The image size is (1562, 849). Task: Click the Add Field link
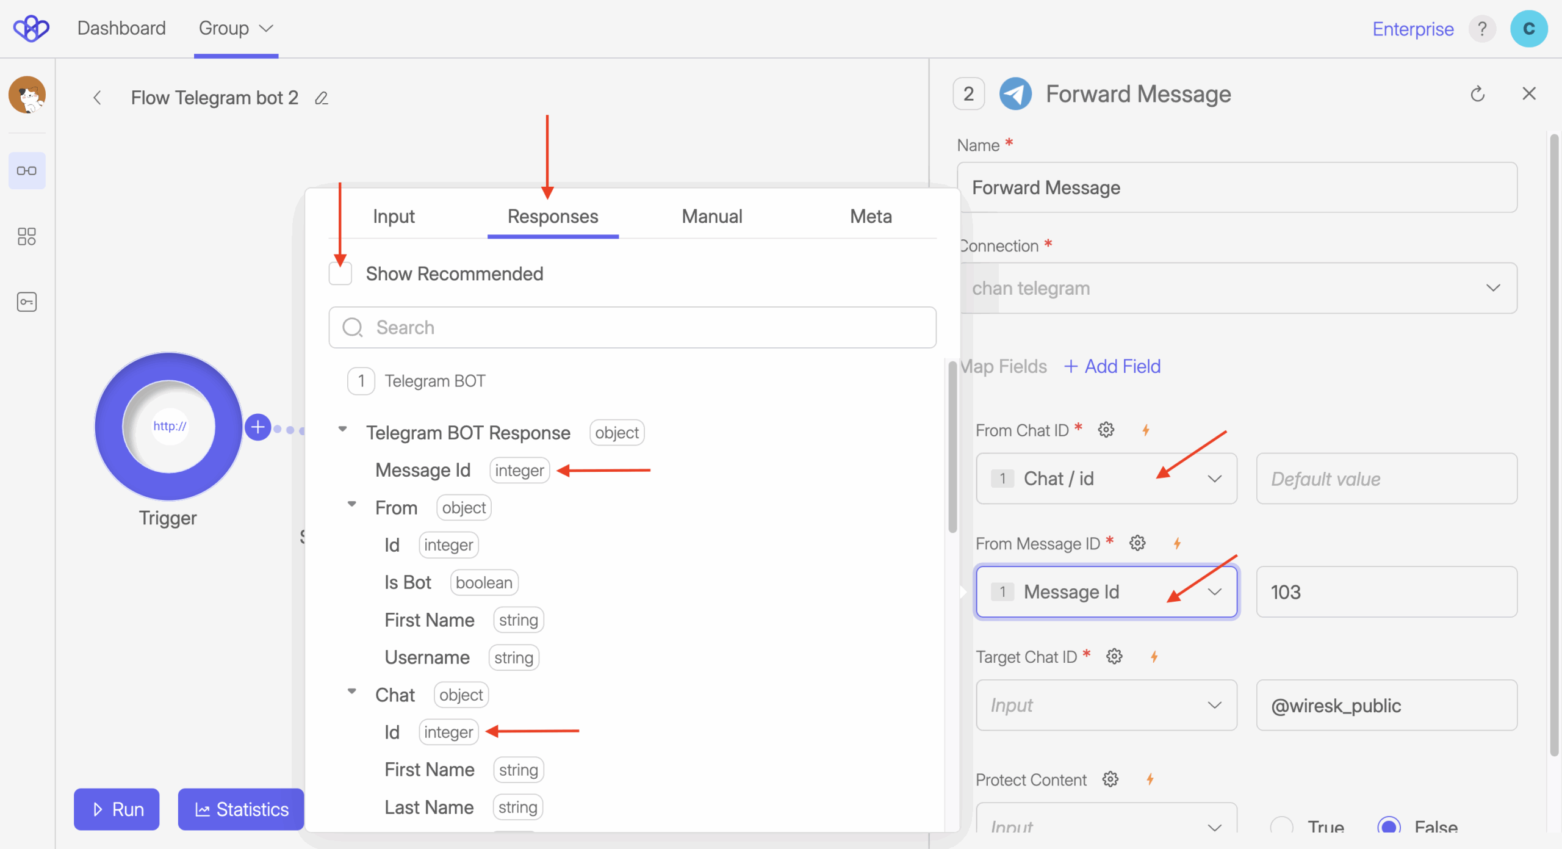click(1112, 366)
